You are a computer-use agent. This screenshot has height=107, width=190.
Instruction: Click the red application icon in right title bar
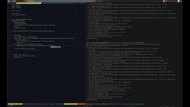pos(95,1)
